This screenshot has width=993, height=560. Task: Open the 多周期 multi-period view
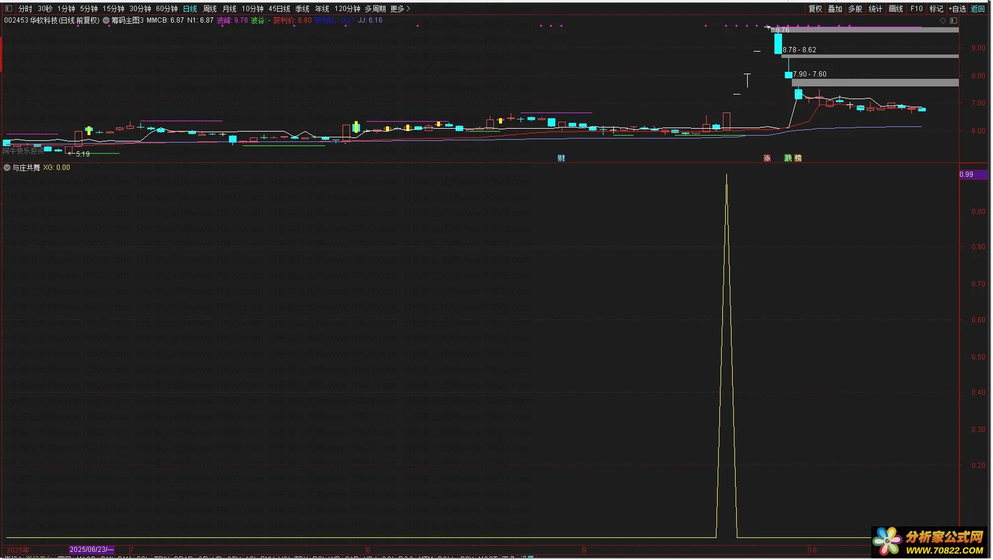[375, 9]
